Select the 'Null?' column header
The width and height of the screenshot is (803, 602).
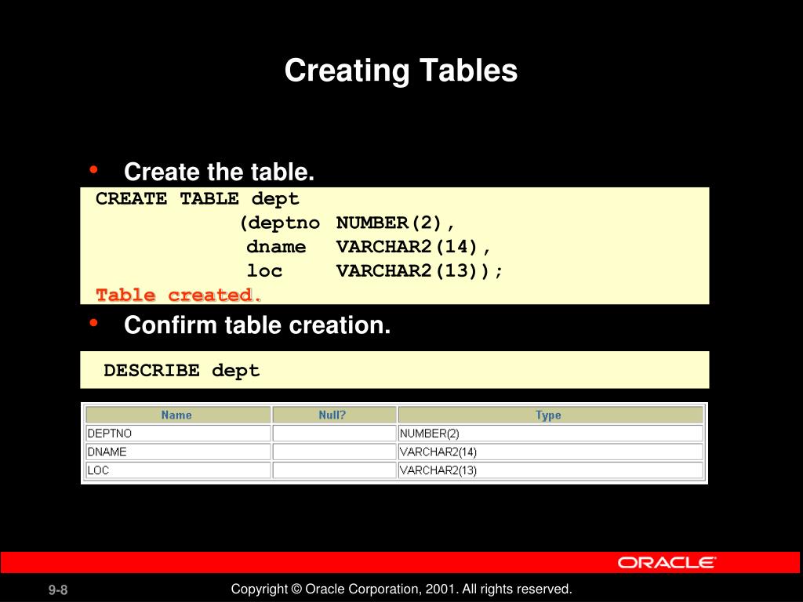[333, 415]
